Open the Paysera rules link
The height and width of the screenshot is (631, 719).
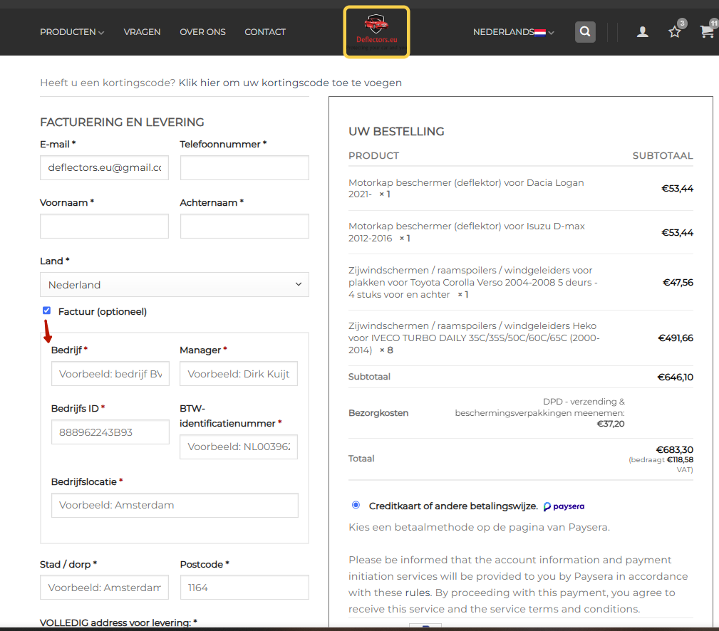(x=418, y=593)
